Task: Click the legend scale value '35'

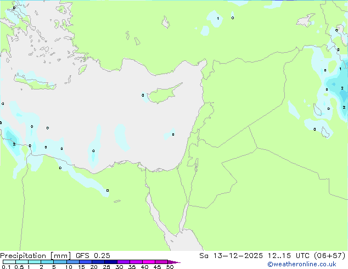Action: tap(132, 267)
